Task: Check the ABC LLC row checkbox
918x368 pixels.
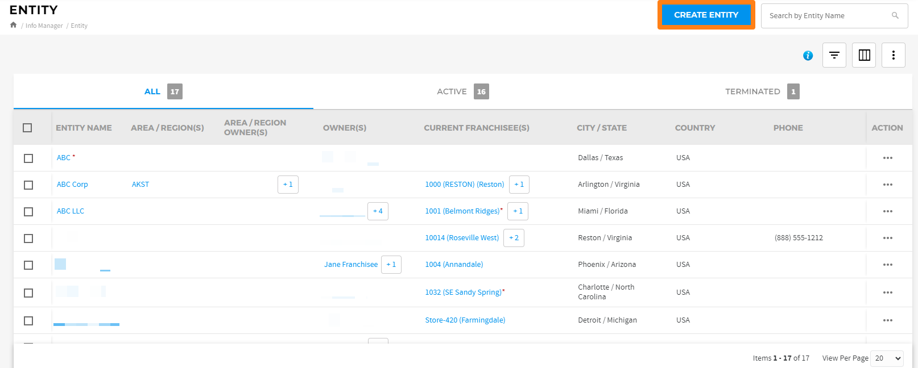Action: 28,212
